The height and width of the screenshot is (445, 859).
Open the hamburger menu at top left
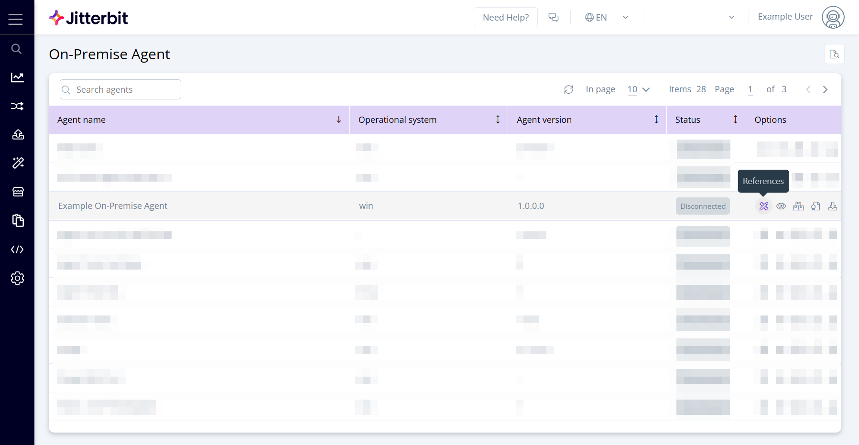[15, 19]
